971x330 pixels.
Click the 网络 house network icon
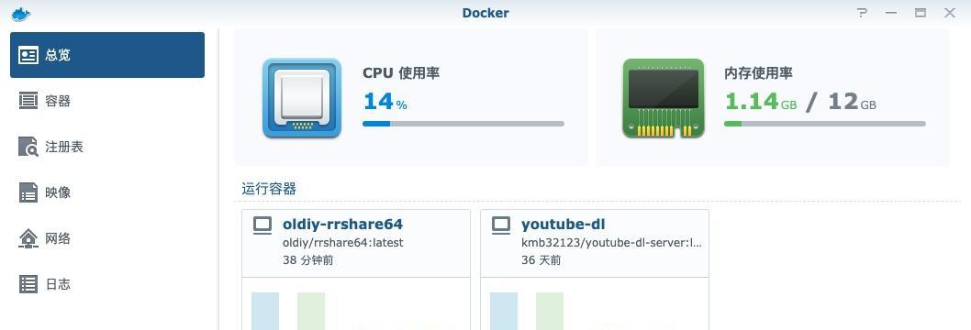coord(28,238)
